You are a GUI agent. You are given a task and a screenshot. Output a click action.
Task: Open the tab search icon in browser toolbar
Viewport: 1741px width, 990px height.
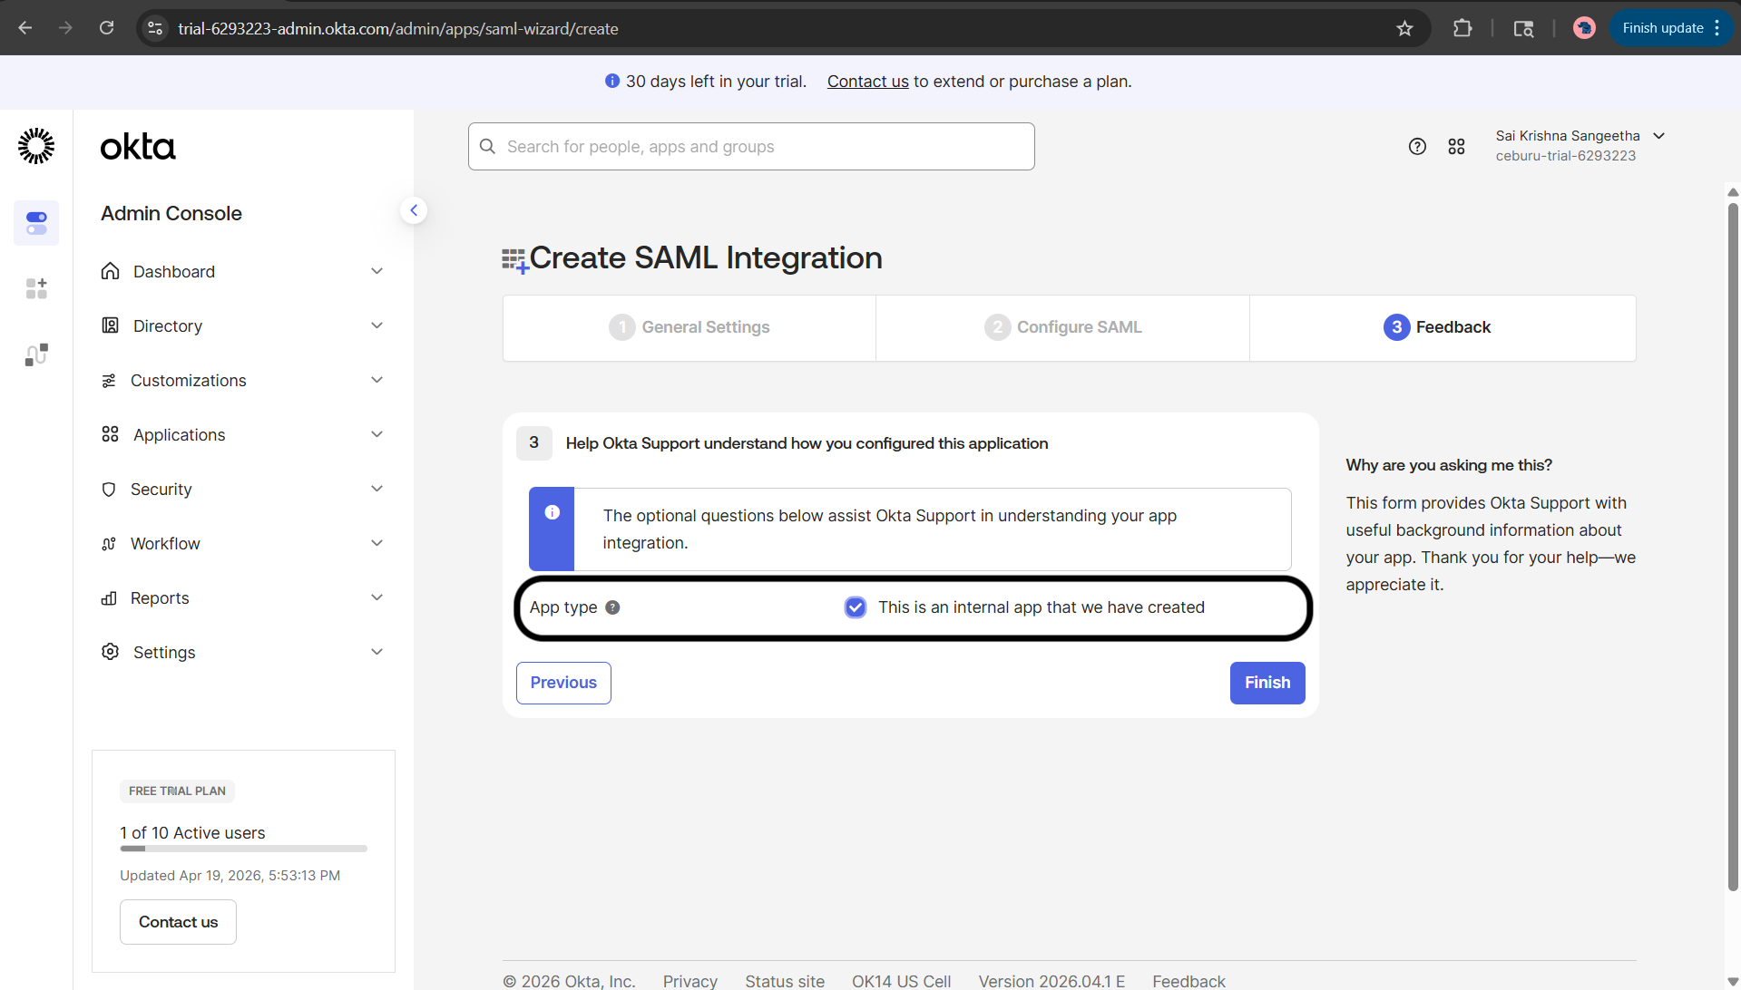coord(1523,28)
